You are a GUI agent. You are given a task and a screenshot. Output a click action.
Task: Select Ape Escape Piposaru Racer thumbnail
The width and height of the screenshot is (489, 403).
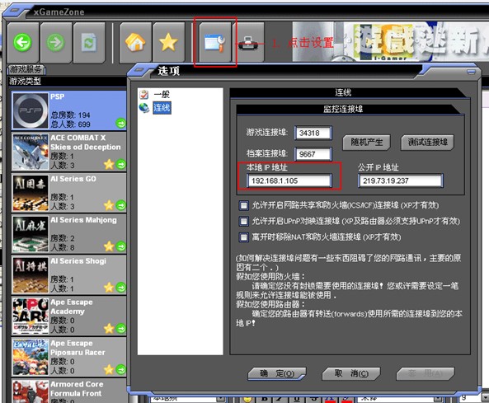point(31,358)
